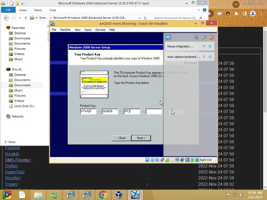Click the mouse integration status indicator
The width and height of the screenshot is (267, 200).
coord(192,160)
